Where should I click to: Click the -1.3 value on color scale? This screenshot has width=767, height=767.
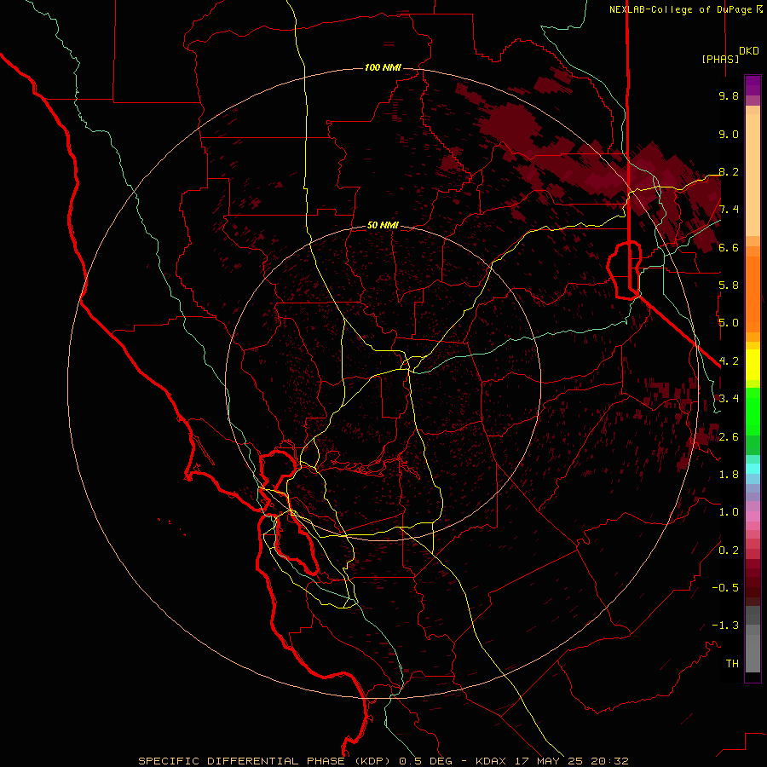pos(725,626)
